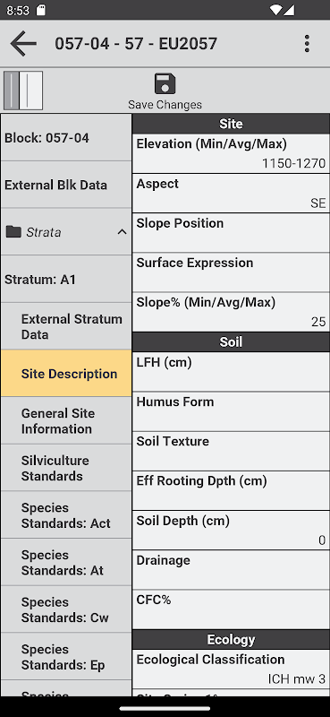Open External Stratum Data page
The image size is (330, 717).
(66, 326)
